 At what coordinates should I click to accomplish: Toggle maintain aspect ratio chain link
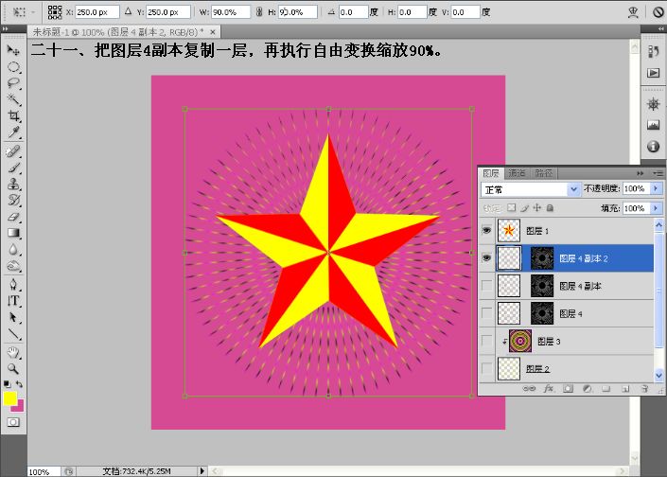pos(259,12)
